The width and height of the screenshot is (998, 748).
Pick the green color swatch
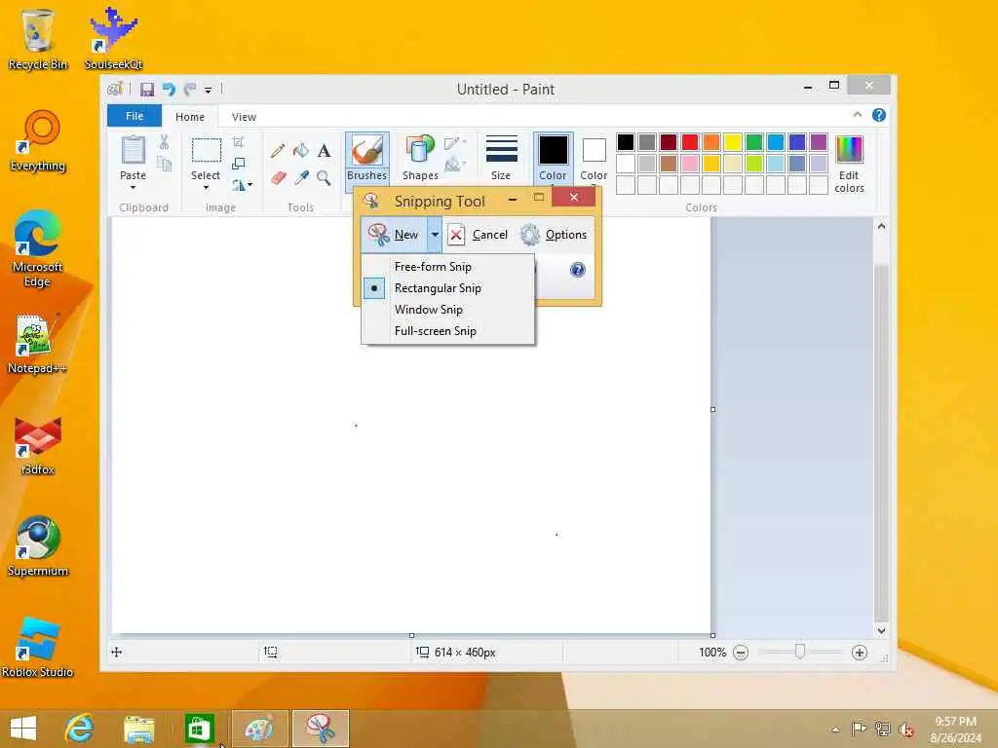(x=754, y=142)
